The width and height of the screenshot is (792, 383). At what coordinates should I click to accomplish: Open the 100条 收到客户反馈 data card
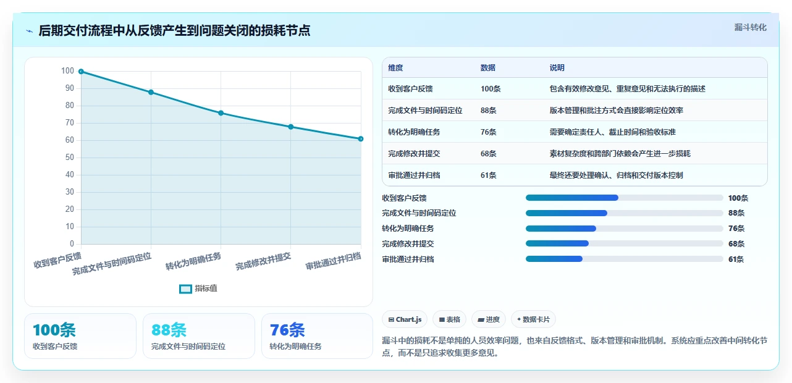80,336
